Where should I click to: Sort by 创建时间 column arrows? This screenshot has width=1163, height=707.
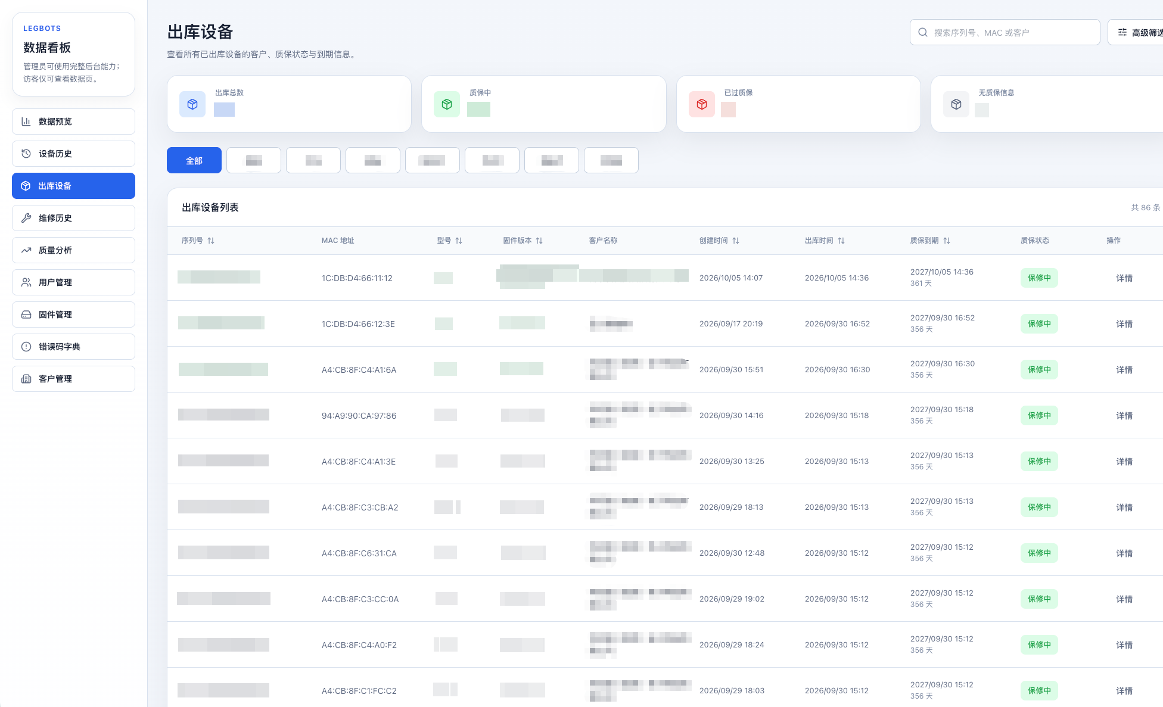pos(736,241)
